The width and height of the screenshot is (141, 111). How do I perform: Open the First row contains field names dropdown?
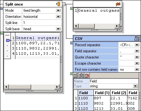tap(137, 69)
